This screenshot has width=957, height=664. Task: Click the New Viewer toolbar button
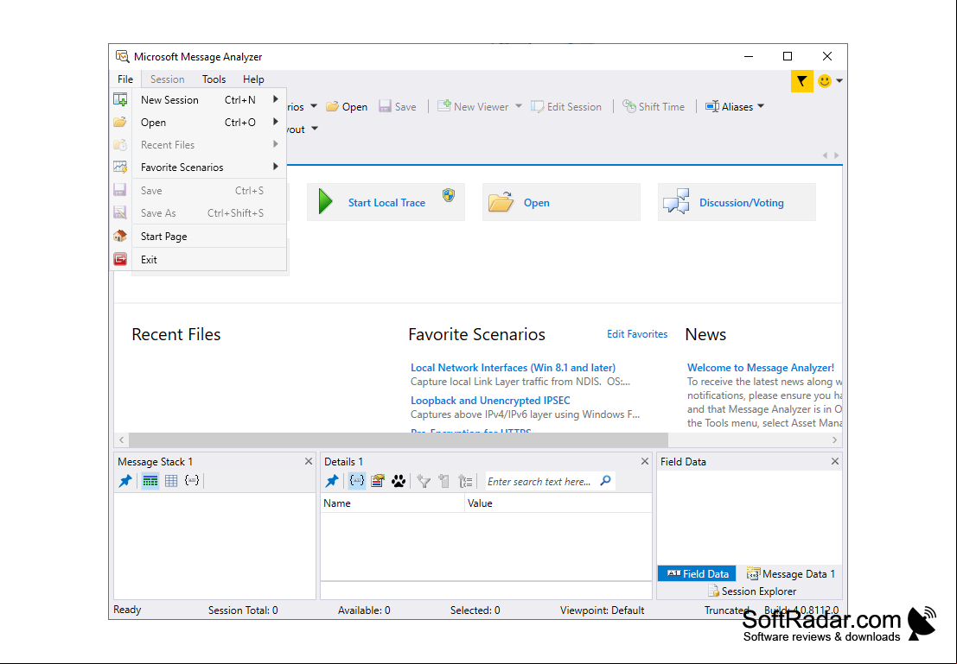coord(473,107)
